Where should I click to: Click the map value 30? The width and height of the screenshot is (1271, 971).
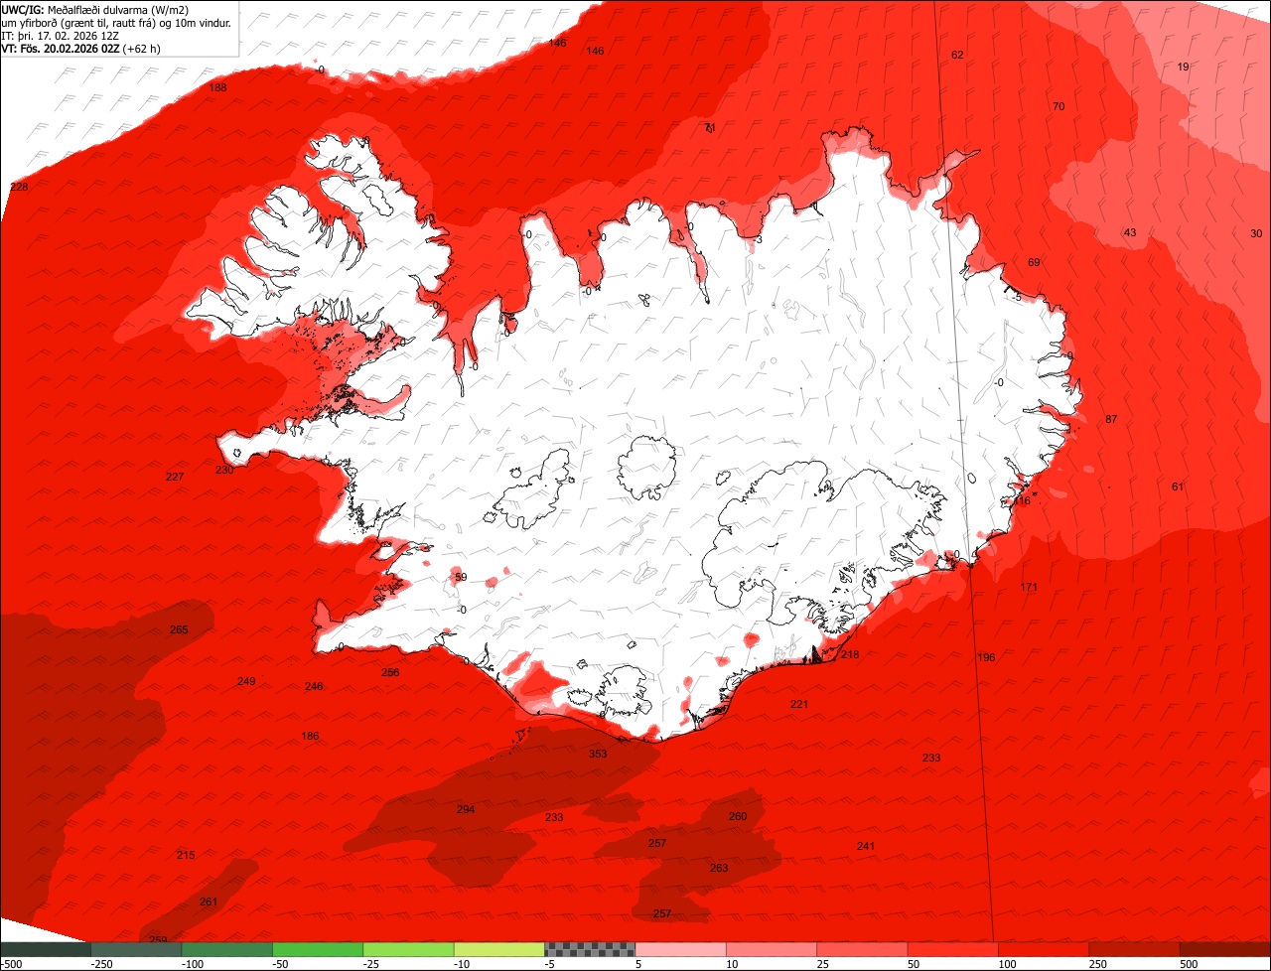pyautogui.click(x=1256, y=233)
